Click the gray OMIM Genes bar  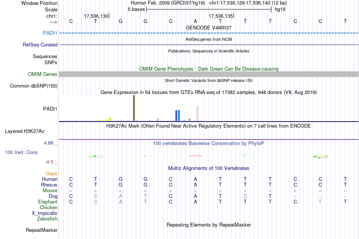tap(209, 74)
